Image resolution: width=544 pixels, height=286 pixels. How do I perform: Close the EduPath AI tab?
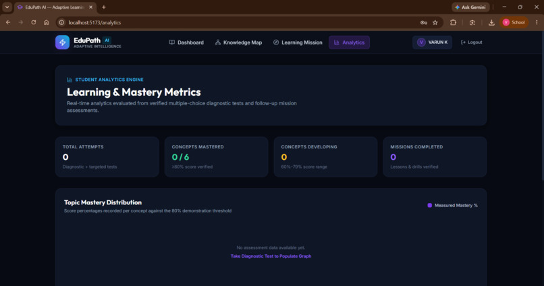point(91,7)
